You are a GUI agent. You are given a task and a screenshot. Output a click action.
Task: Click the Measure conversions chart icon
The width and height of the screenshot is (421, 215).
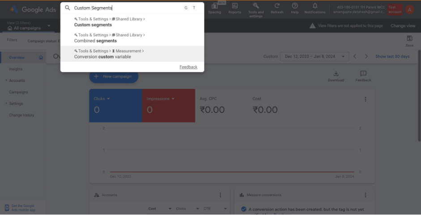click(x=242, y=195)
